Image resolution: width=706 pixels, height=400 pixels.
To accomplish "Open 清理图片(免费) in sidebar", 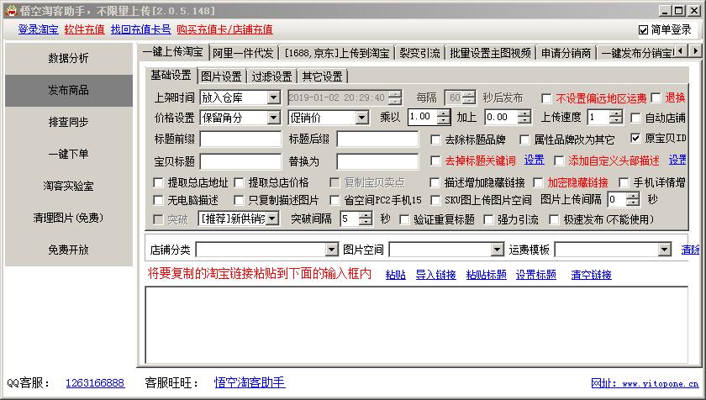I will pos(68,218).
